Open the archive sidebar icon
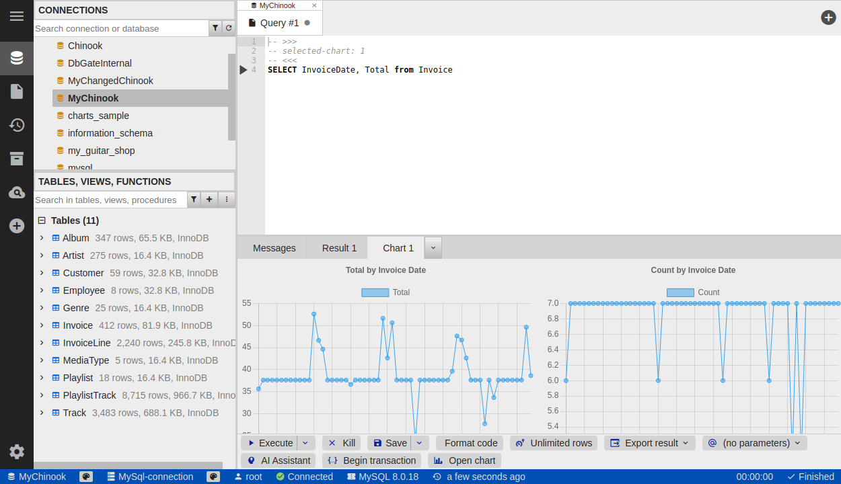841x484 pixels. coord(17,159)
